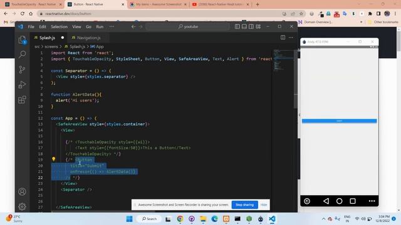
Task: Open Chrome from the Windows taskbar
Action: coord(180,219)
